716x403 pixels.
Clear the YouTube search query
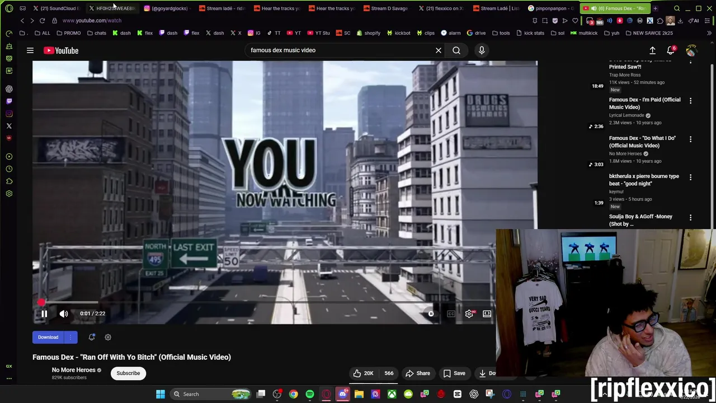click(x=439, y=50)
